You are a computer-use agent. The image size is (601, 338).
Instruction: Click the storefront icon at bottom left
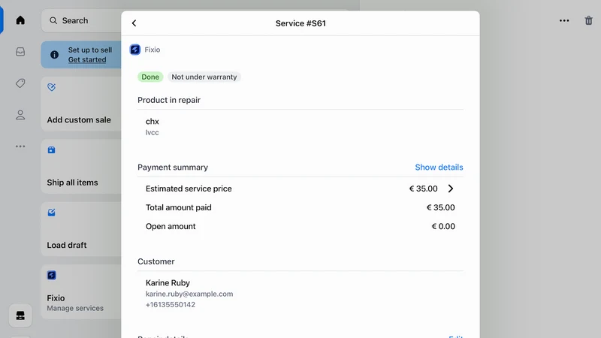(20, 315)
